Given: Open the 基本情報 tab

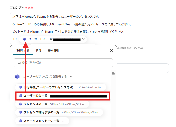Looking at the screenshot, I should pyautogui.click(x=54, y=51).
